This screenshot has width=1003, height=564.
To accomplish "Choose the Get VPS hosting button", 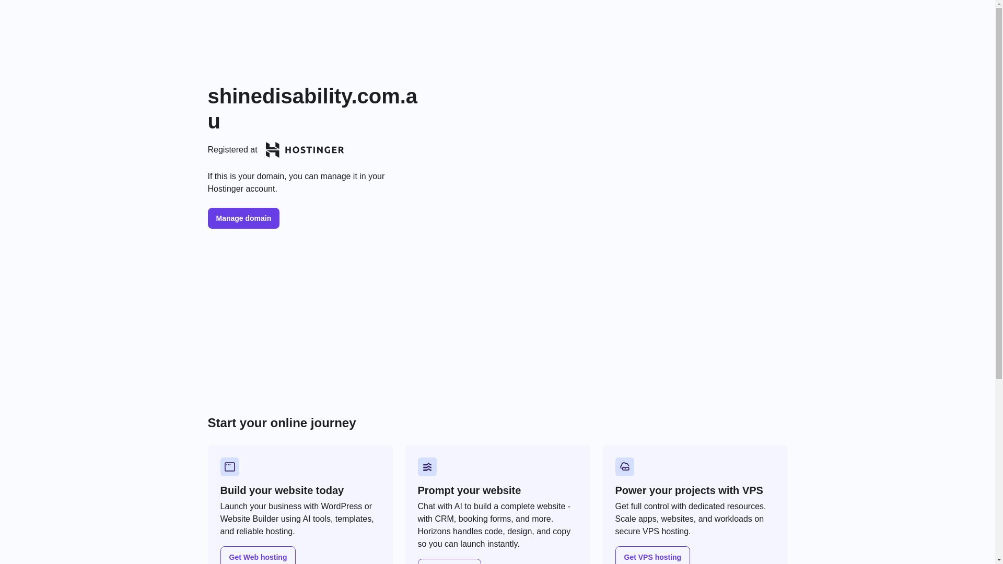I will pos(652,557).
